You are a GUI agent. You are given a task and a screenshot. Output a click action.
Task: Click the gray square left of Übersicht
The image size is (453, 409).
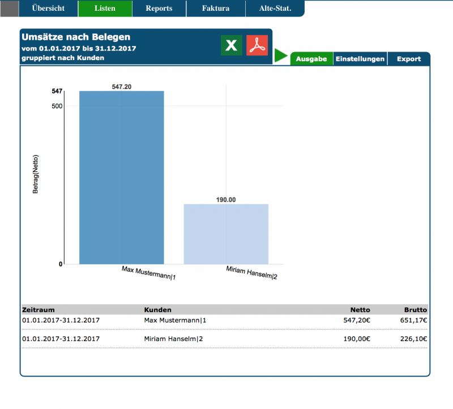[x=10, y=9]
